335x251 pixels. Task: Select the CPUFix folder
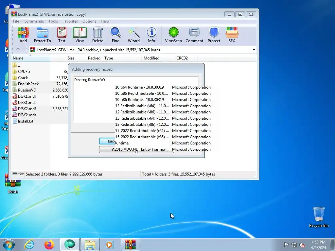(24, 72)
